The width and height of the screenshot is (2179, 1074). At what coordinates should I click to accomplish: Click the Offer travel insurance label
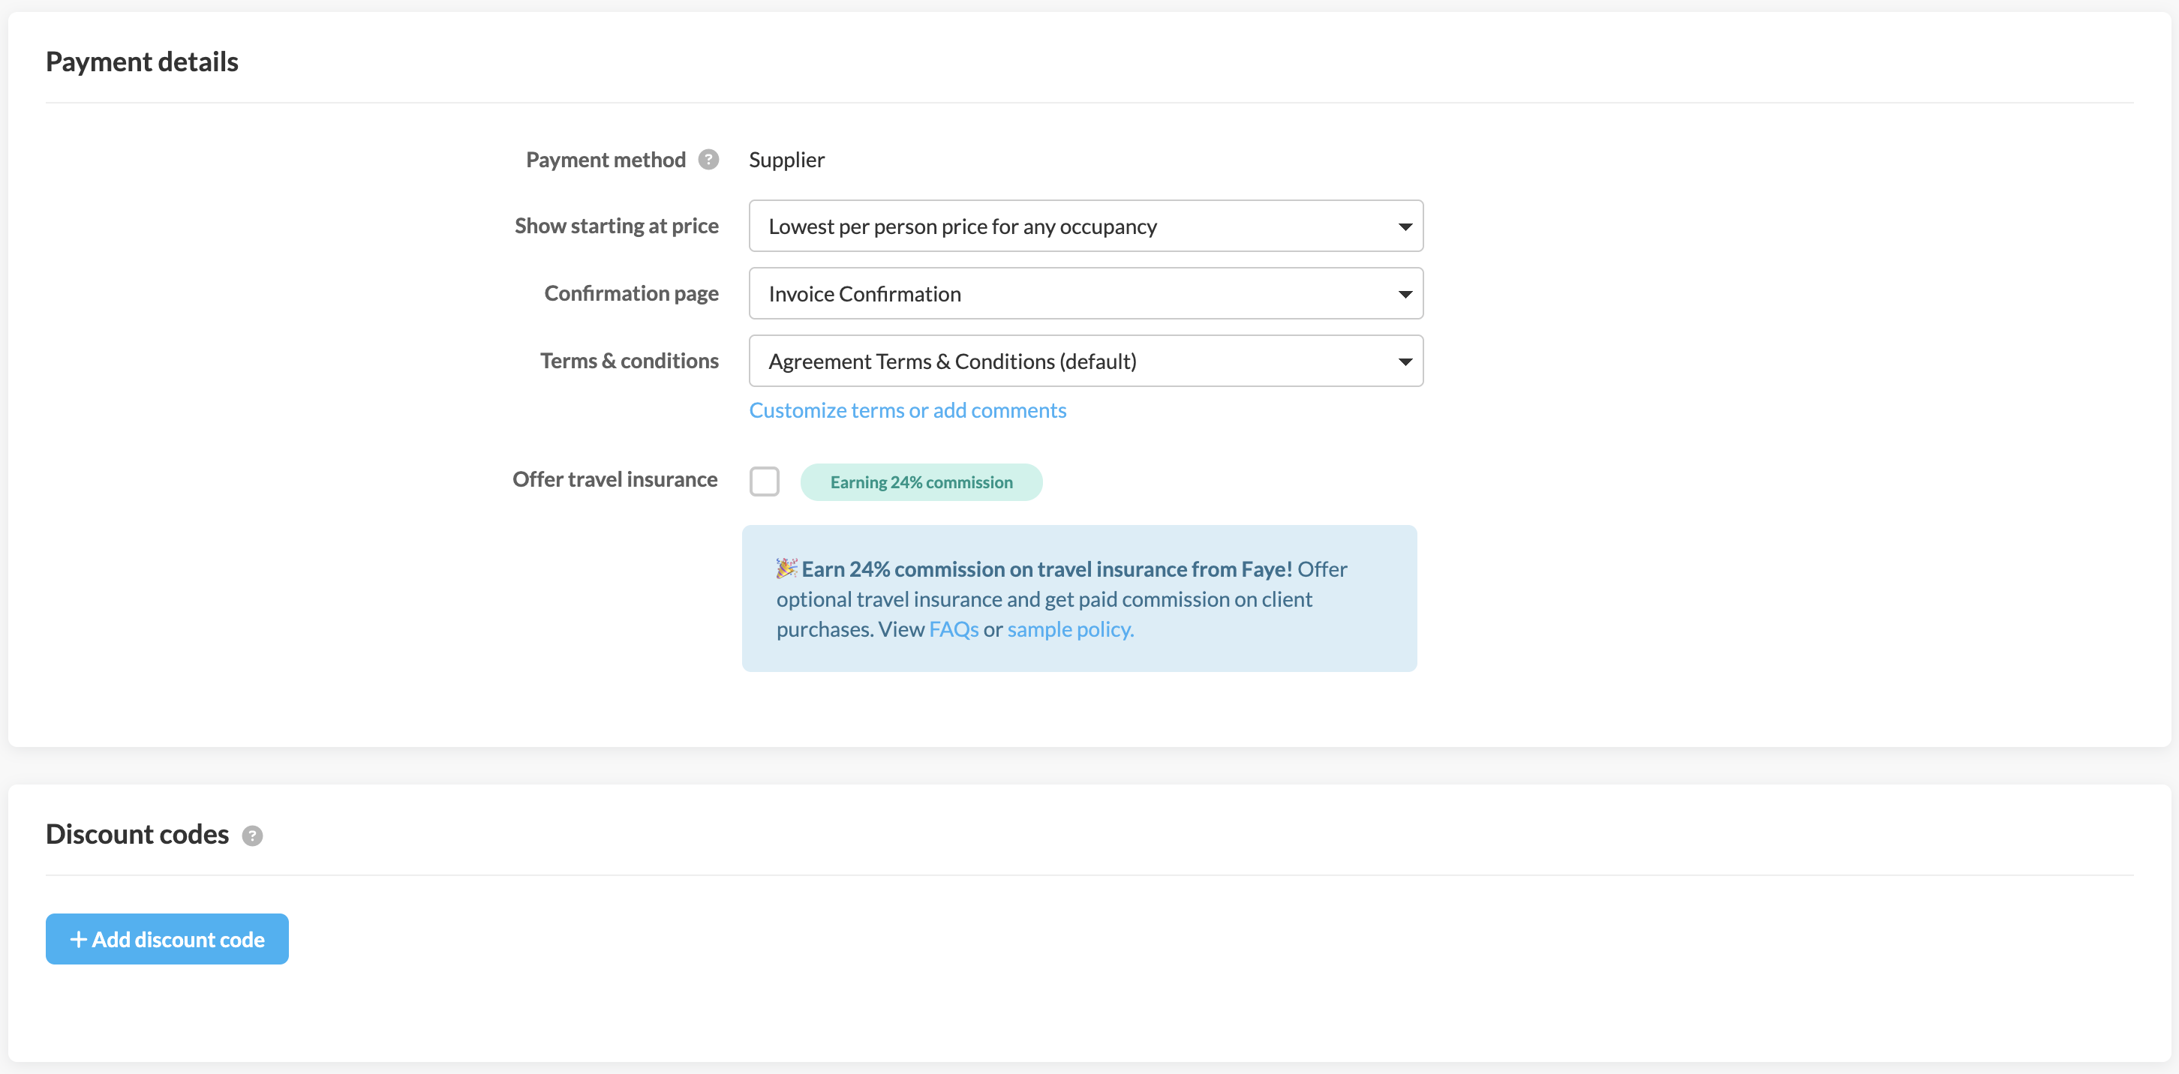pyautogui.click(x=614, y=479)
